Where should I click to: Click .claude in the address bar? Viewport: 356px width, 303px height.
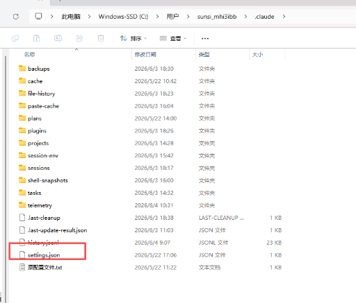(x=264, y=17)
